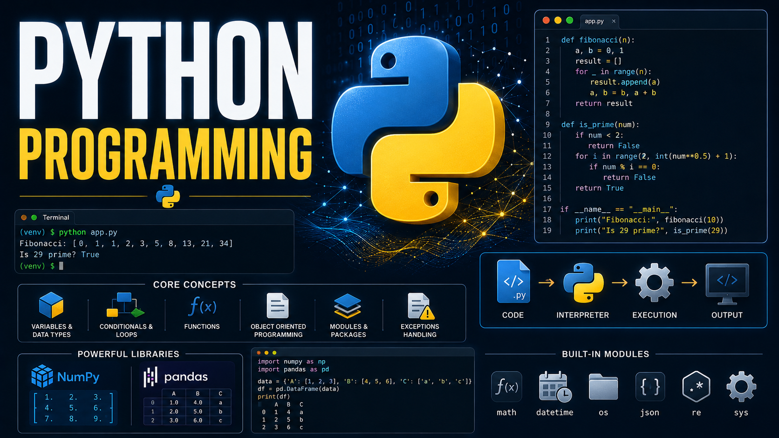The height and width of the screenshot is (438, 779).
Task: Click the green dot in the Terminal window
Action: 34,217
